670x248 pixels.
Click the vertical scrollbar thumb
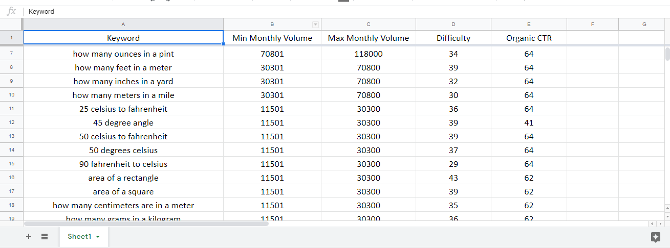click(x=667, y=54)
